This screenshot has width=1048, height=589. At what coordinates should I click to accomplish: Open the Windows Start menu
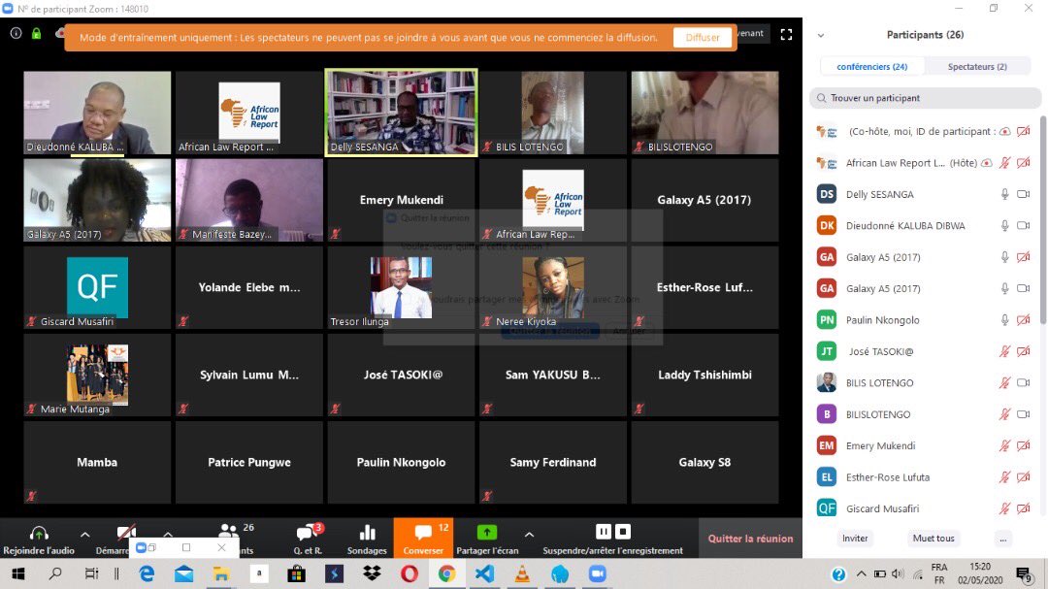pyautogui.click(x=18, y=573)
